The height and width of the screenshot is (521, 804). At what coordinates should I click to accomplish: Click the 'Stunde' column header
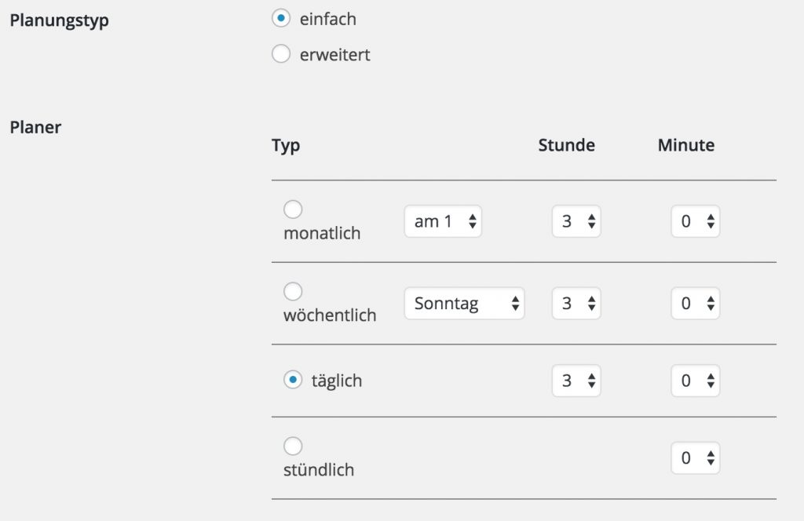tap(566, 145)
